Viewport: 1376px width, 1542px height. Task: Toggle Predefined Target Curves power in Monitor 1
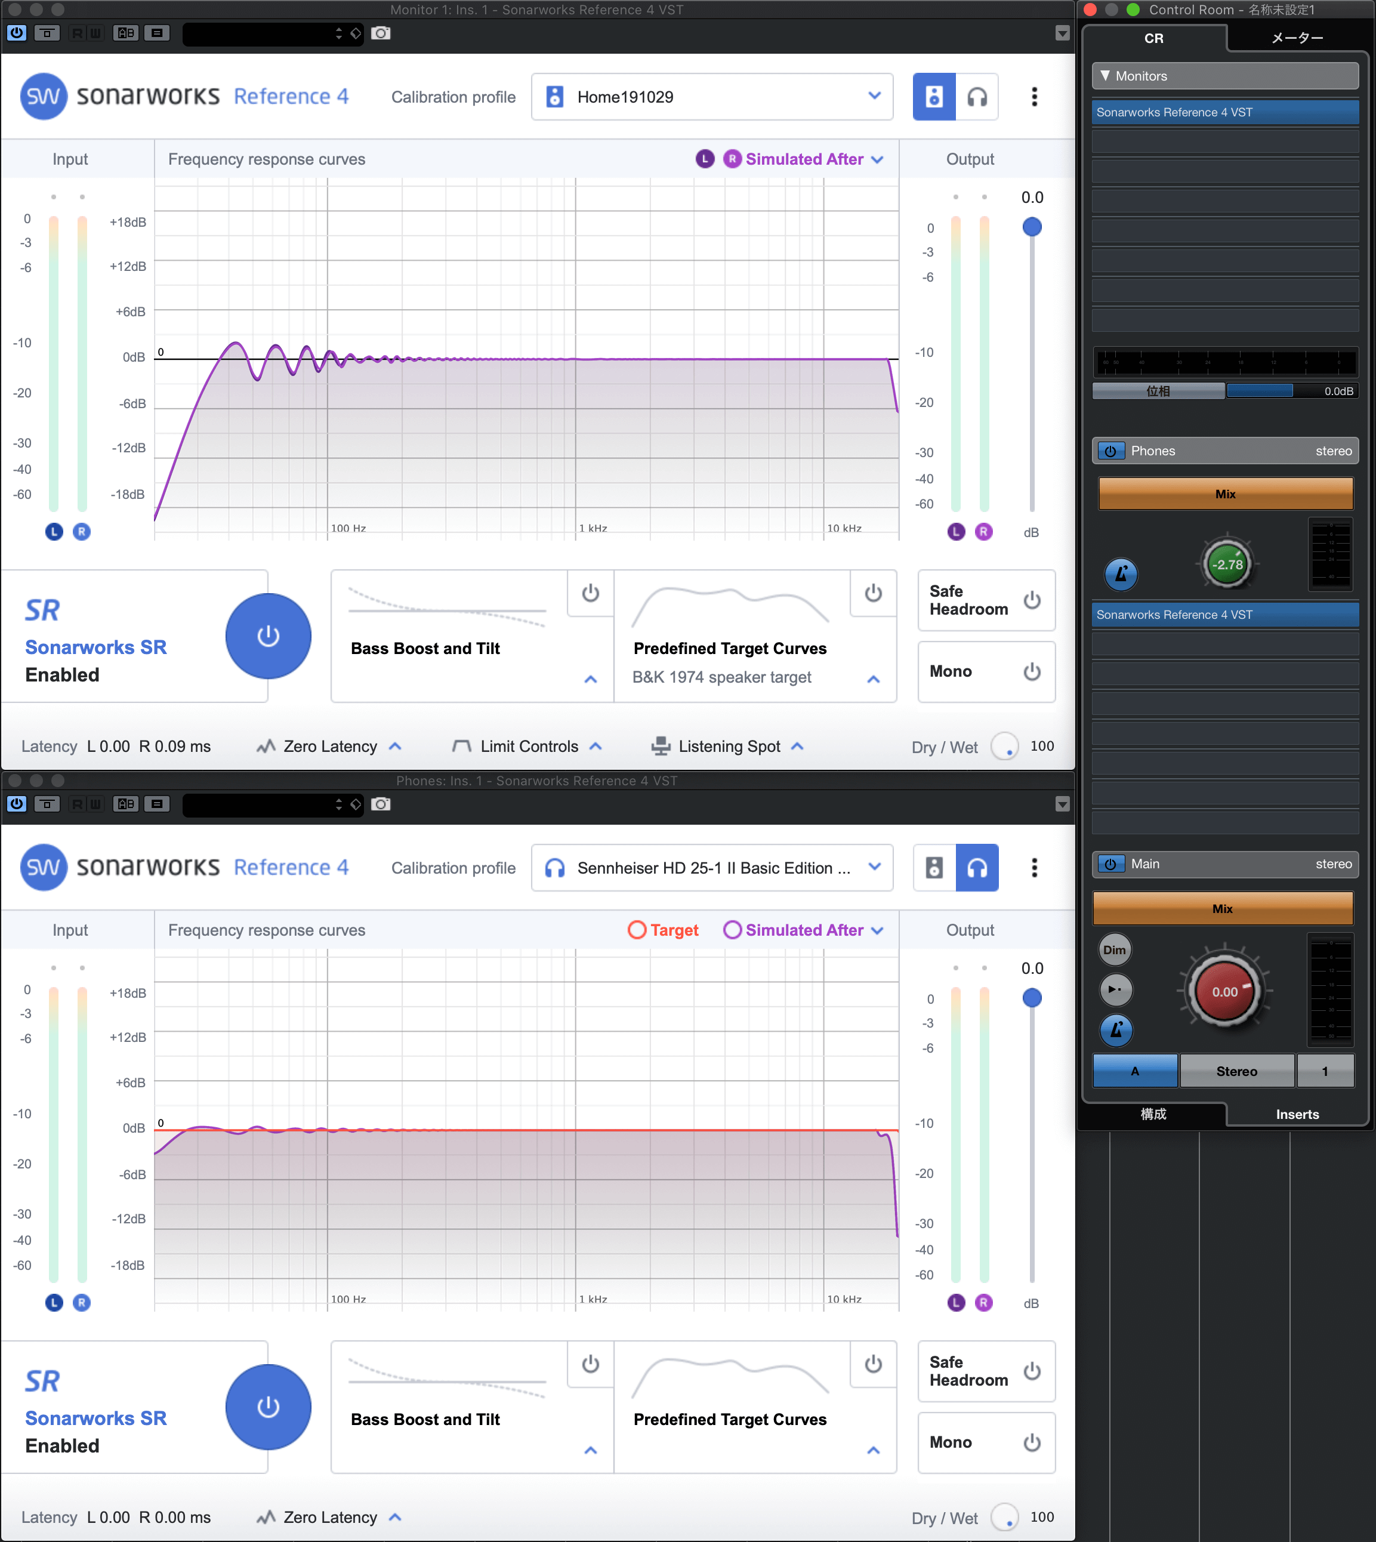(x=873, y=594)
